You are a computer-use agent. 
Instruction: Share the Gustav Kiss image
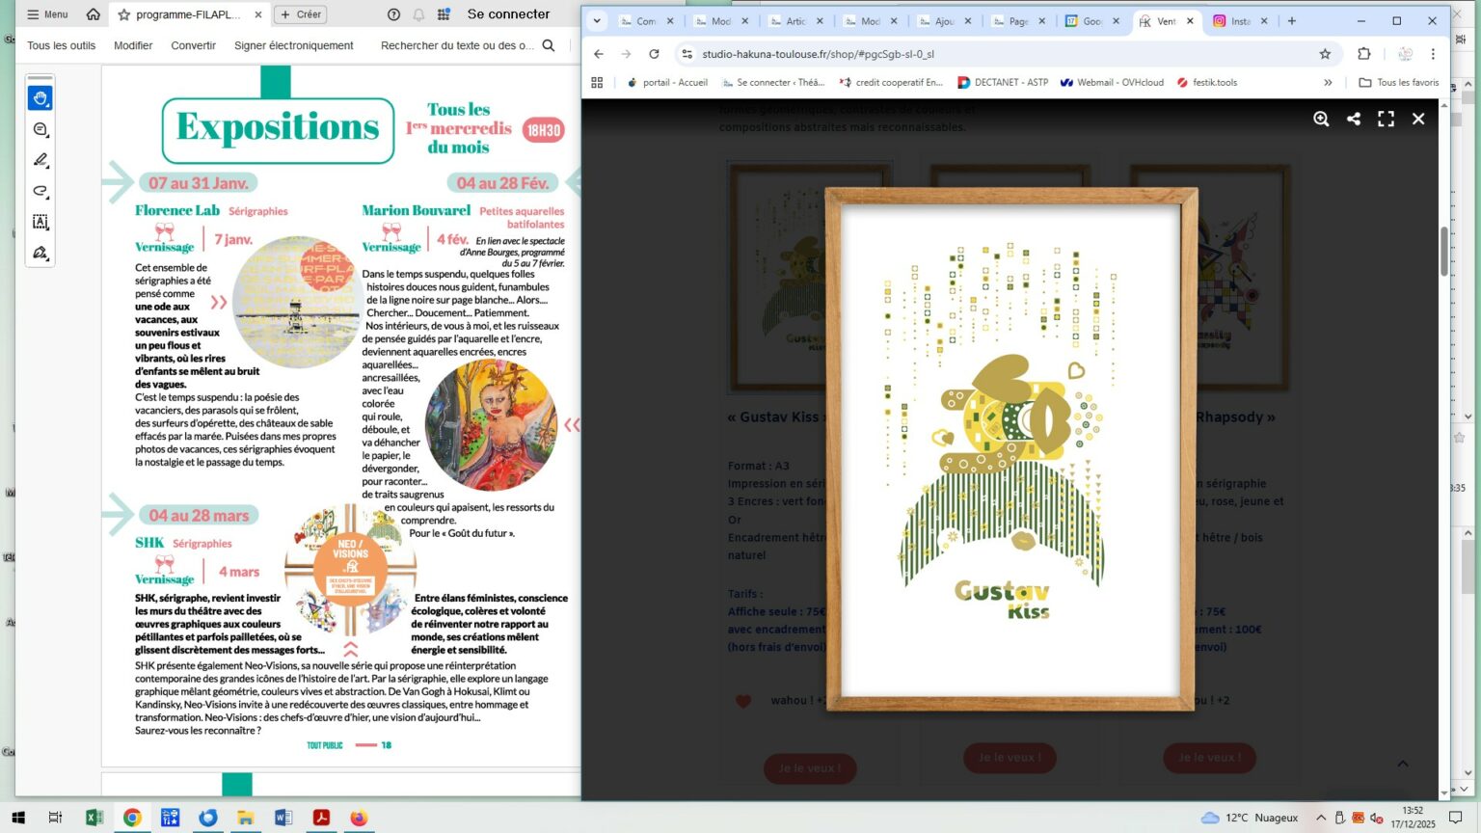click(1354, 119)
